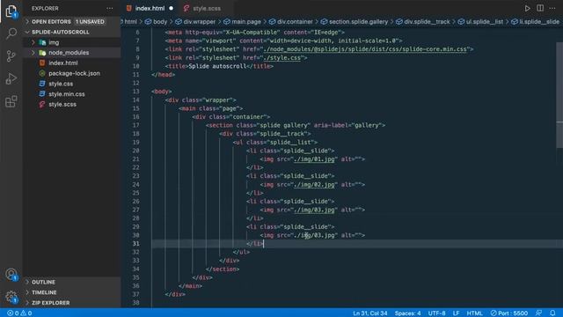Open editor more actions menu
This screenshot has width=563, height=317.
[552, 8]
